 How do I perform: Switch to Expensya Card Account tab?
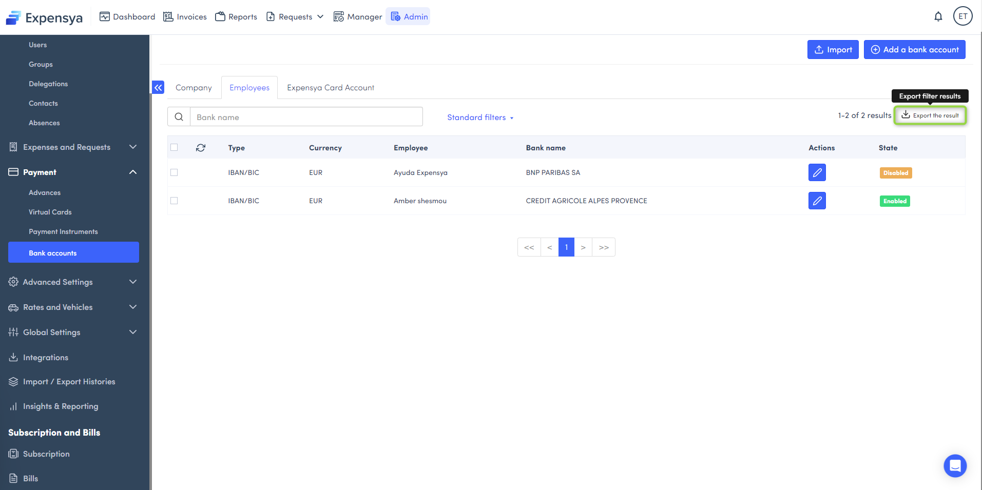tap(331, 88)
